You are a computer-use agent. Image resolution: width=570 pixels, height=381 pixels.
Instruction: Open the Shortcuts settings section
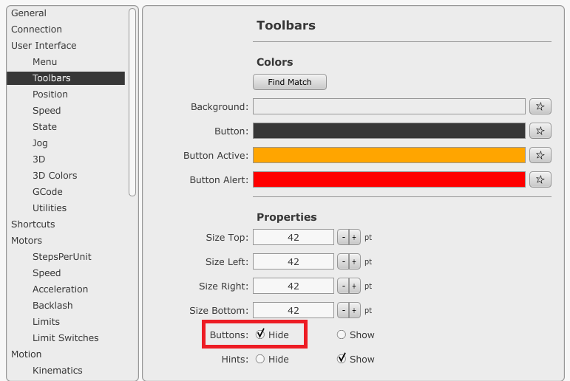[33, 224]
